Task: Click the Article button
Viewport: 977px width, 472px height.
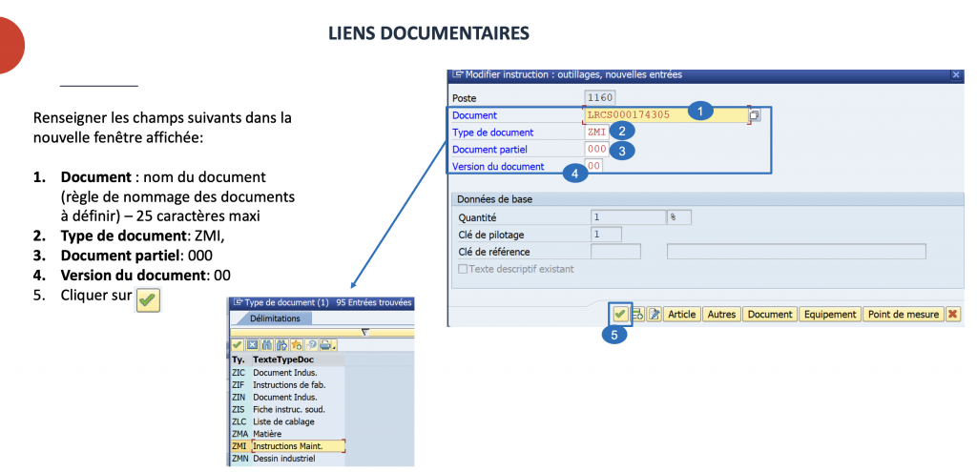Action: coord(681,314)
